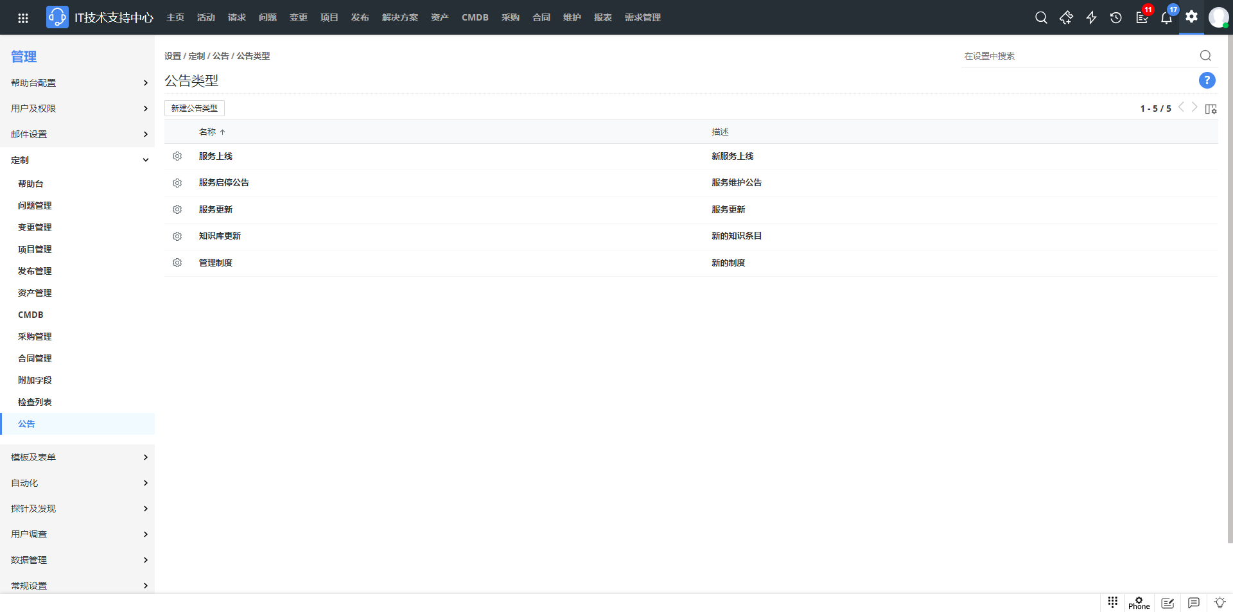Open recent items history icon
Screen dimensions: 1233x612
(x=1116, y=17)
